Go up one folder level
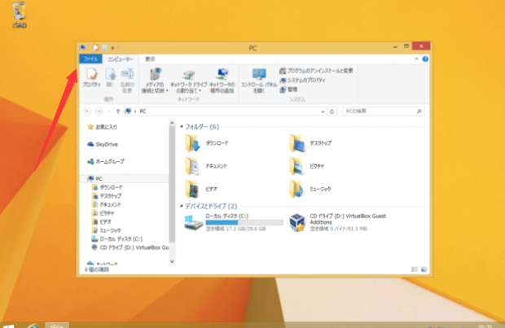The width and height of the screenshot is (505, 328). (118, 111)
